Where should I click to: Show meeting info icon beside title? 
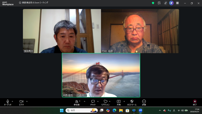pos(20,3)
